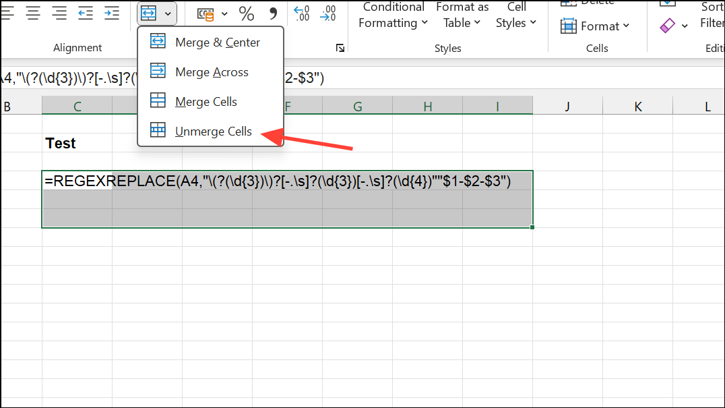Apply Percent Style formatting

pos(246,13)
